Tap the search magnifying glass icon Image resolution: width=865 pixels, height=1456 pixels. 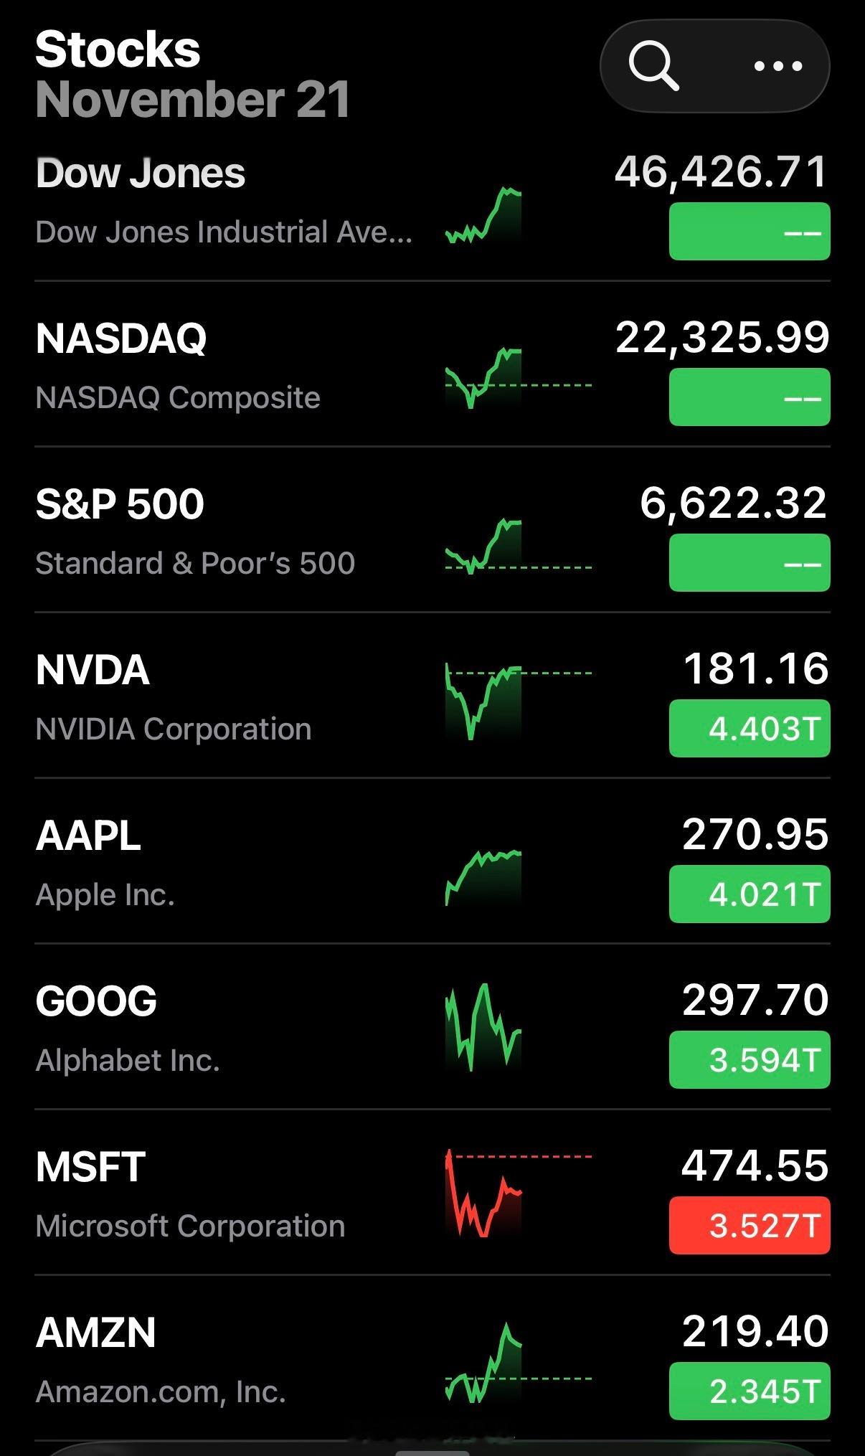653,66
